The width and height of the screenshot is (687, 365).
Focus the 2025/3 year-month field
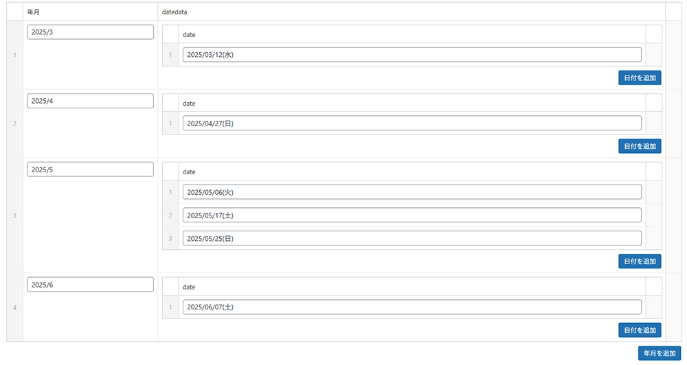point(90,32)
